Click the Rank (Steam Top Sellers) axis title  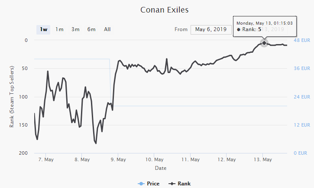point(12,97)
